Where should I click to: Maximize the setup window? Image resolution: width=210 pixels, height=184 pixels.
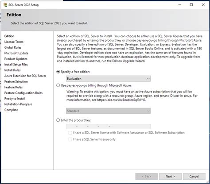pyautogui.click(x=191, y=5)
